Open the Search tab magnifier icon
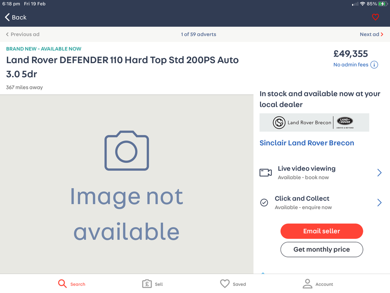Viewport: 390px width, 293px height. click(x=62, y=284)
